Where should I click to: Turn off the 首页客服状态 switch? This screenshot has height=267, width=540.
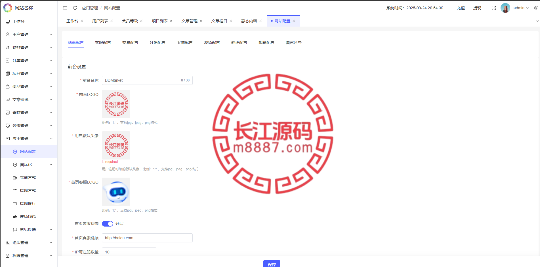coord(108,224)
